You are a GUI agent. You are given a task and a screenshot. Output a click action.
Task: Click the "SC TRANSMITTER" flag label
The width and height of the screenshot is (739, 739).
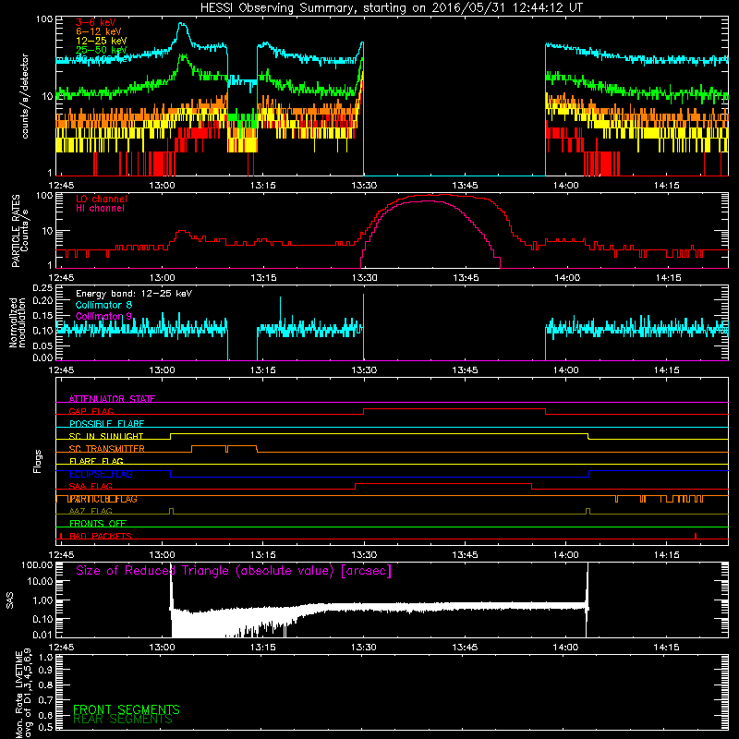[107, 448]
